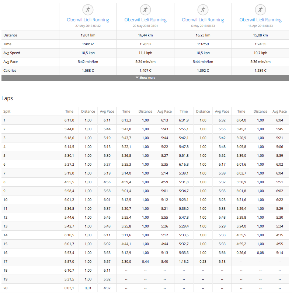The width and height of the screenshot is (292, 293).
Task: Click the Calories row label
Action: (10, 70)
